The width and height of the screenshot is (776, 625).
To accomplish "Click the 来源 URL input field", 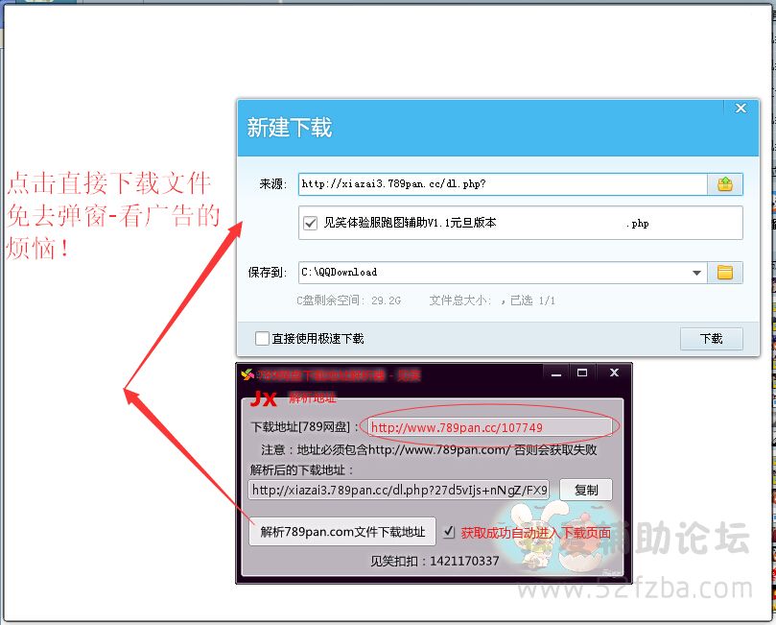I will [x=503, y=184].
